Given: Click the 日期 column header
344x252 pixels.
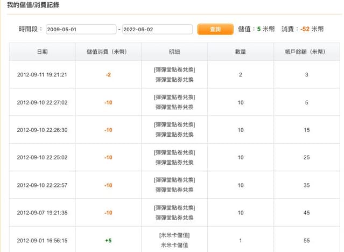Looking at the screenshot, I should coord(42,52).
